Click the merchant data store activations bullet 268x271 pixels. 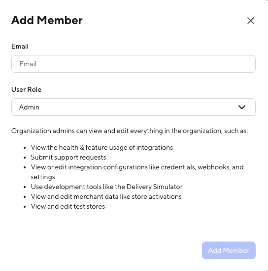coord(106,197)
